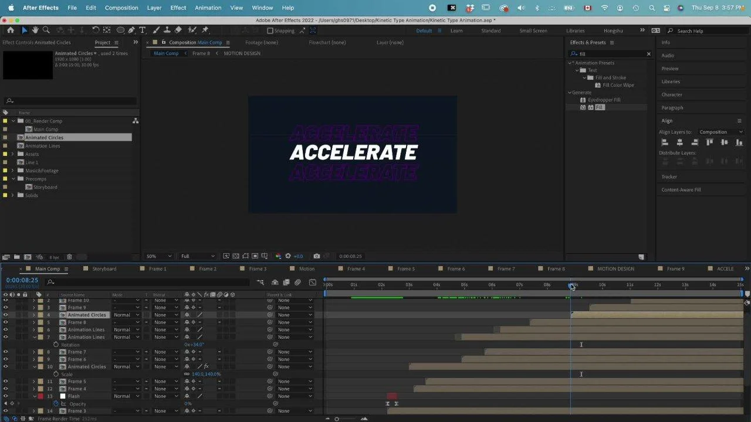Select the Rotation tool

96,30
